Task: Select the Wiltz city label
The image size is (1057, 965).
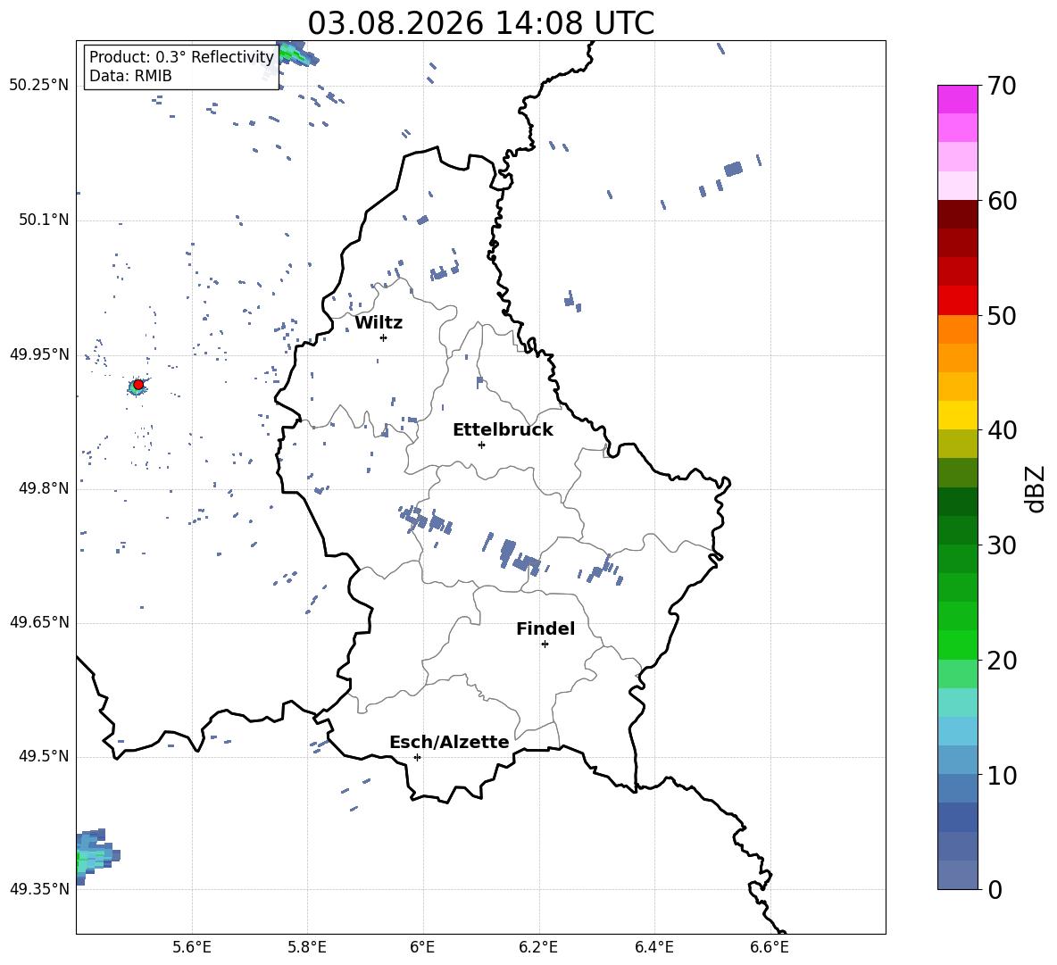Action: pyautogui.click(x=379, y=323)
